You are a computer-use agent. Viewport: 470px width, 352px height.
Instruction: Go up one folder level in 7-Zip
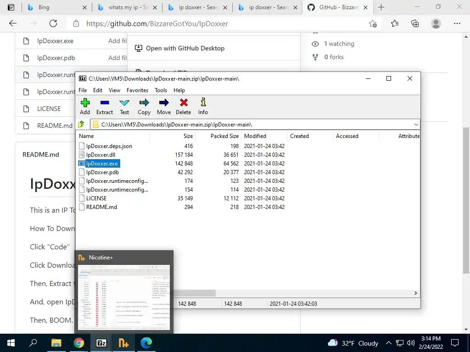[81, 124]
